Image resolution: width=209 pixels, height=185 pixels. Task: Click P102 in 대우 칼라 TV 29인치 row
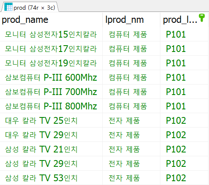pos(176,135)
